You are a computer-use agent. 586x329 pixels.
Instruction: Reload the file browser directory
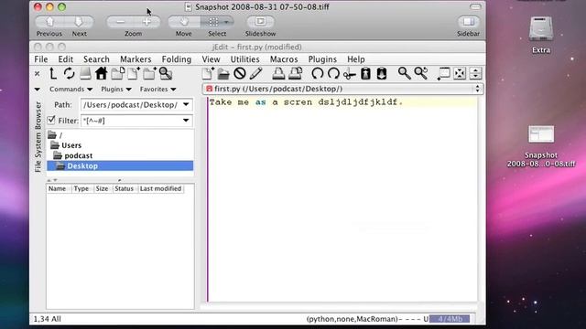click(x=70, y=73)
